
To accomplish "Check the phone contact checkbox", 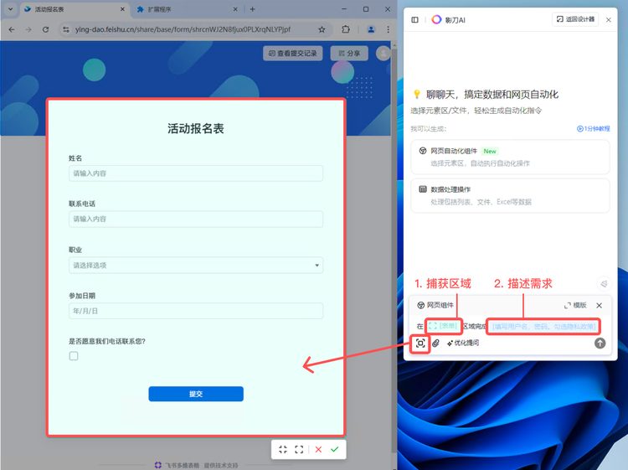I will tap(74, 356).
